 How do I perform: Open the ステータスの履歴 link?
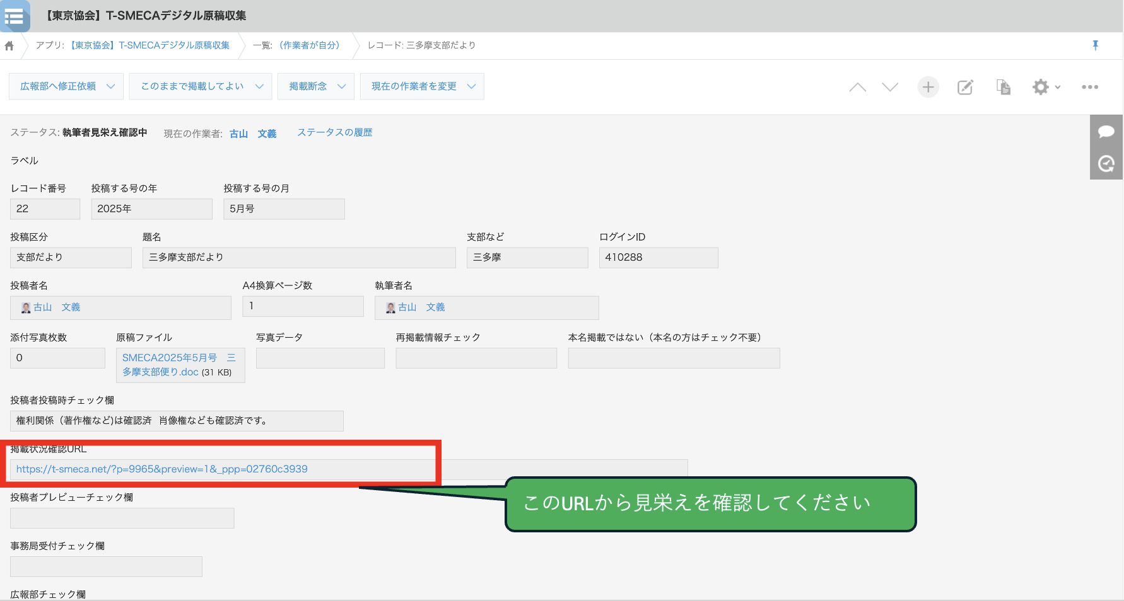[335, 132]
